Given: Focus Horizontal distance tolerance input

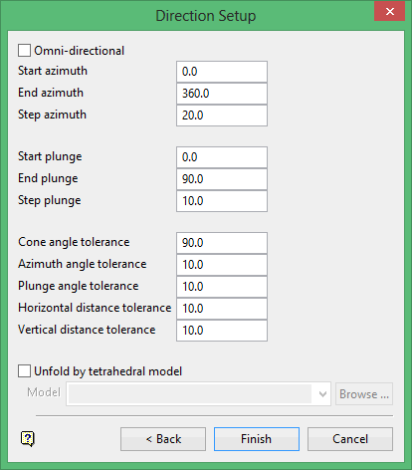Looking at the screenshot, I should 222,309.
